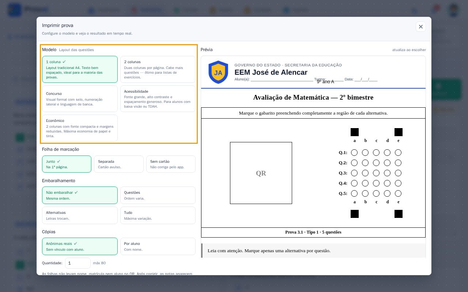Shuffle by Questões order
Viewport: 468px width, 292px height.
click(x=158, y=195)
